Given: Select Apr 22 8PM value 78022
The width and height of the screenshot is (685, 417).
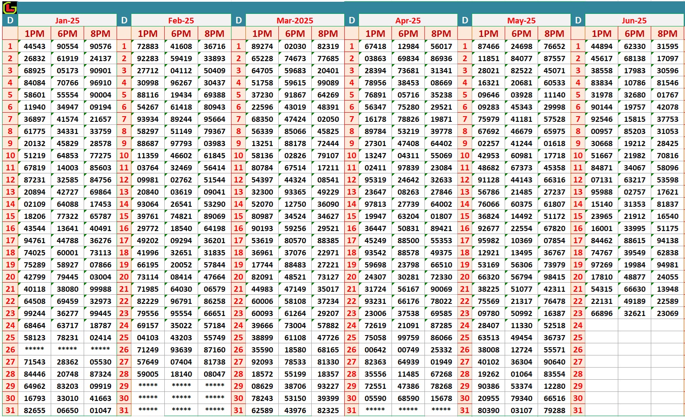Looking at the screenshot, I should point(441,301).
